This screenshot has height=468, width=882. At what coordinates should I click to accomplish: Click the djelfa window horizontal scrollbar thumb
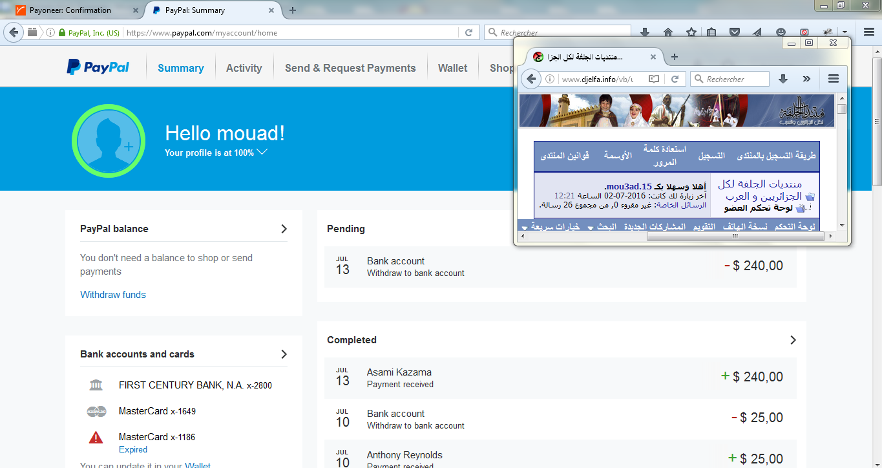(x=736, y=237)
